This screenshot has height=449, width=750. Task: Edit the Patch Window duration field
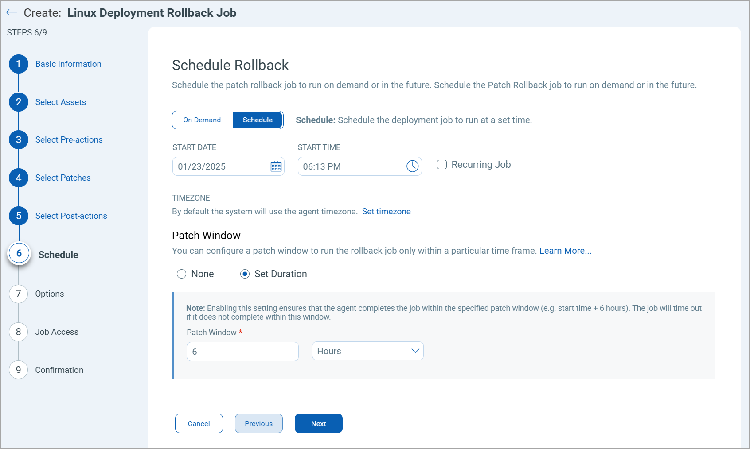pos(242,351)
